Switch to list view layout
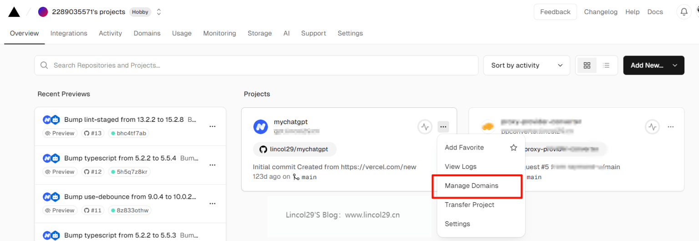The height and width of the screenshot is (241, 699). tap(606, 65)
